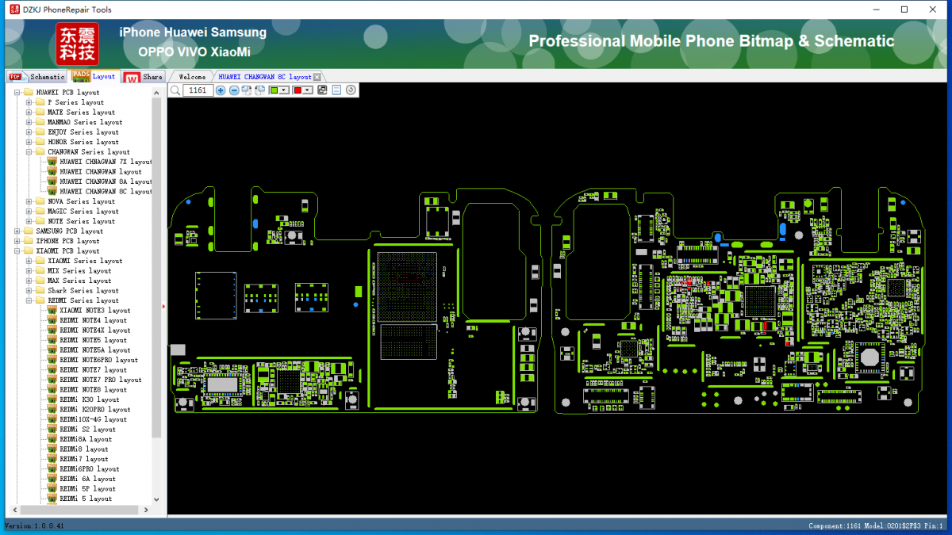Close the HUAWEI CHANGWAN 8C layout tab
This screenshot has width=952, height=535.
(318, 76)
